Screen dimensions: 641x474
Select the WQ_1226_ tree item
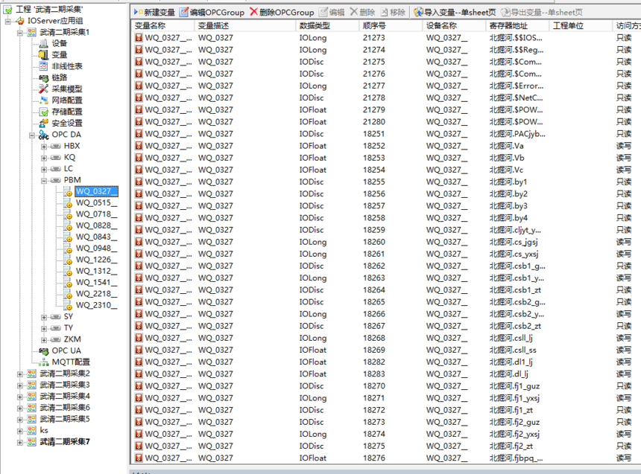point(96,260)
